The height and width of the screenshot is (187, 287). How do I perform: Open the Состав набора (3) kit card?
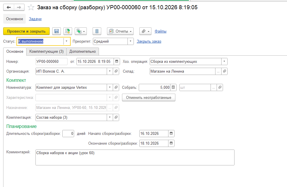(116, 117)
